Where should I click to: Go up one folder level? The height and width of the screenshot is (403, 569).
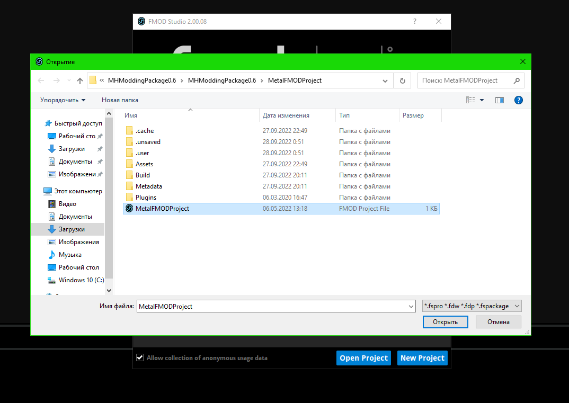tap(80, 80)
